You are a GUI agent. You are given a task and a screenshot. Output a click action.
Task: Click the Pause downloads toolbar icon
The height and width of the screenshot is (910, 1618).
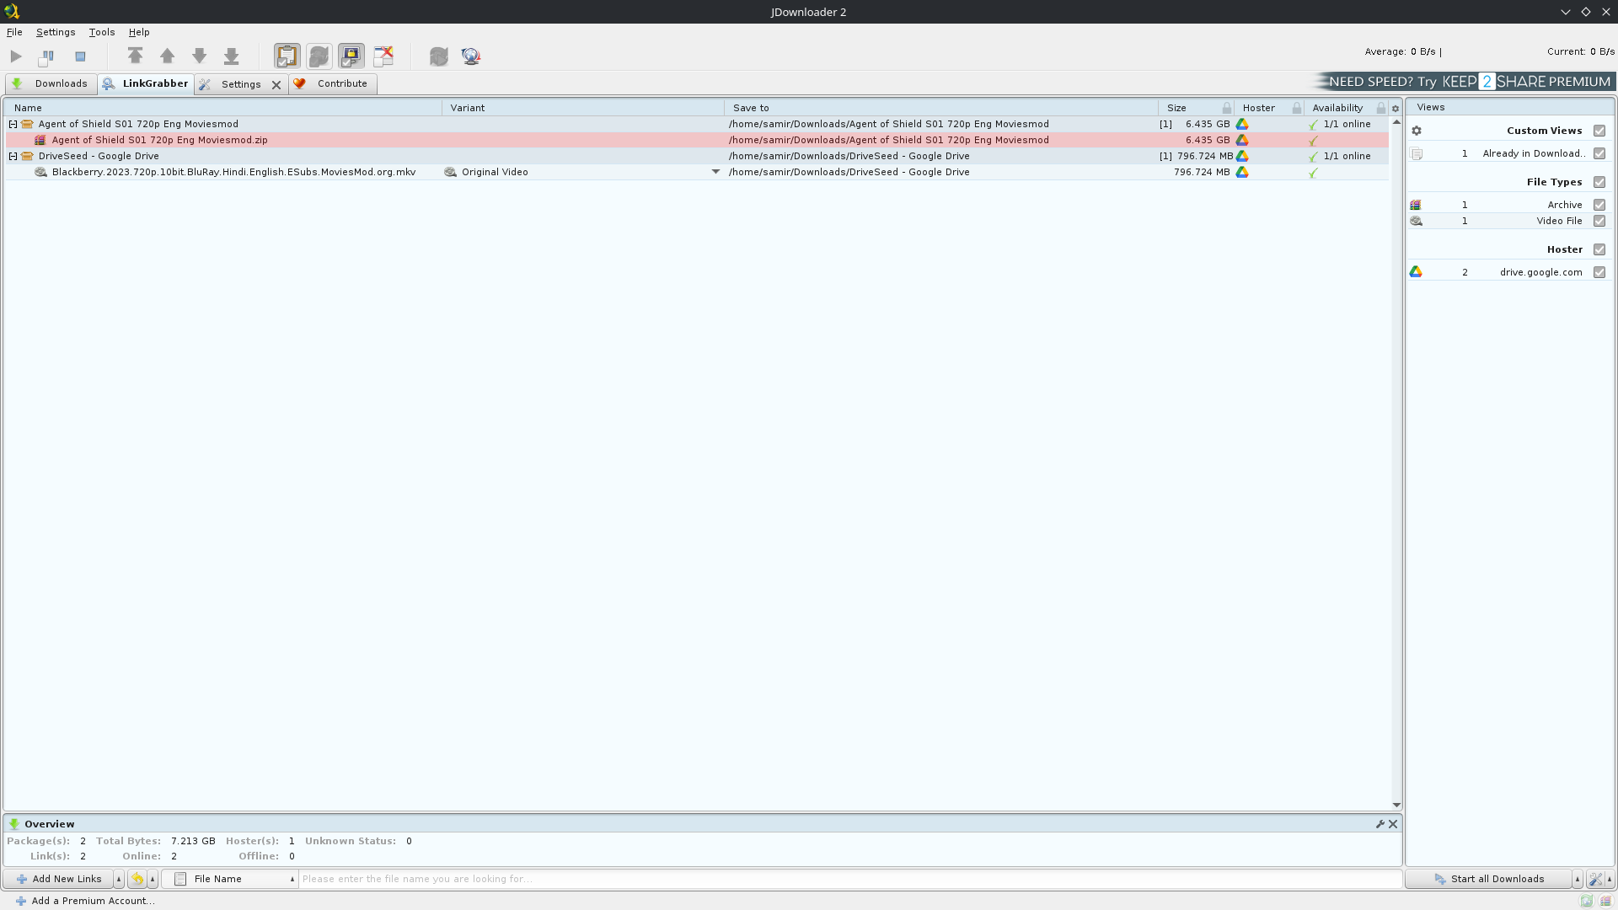pos(47,56)
